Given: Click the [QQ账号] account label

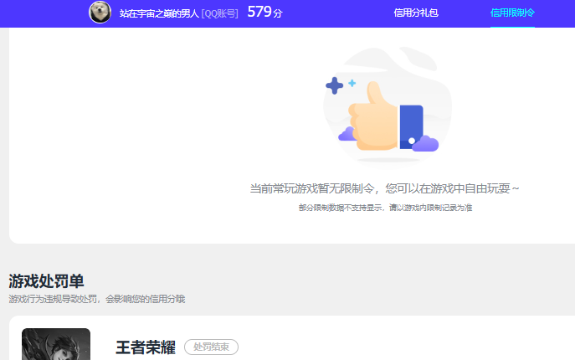Looking at the screenshot, I should 219,13.
